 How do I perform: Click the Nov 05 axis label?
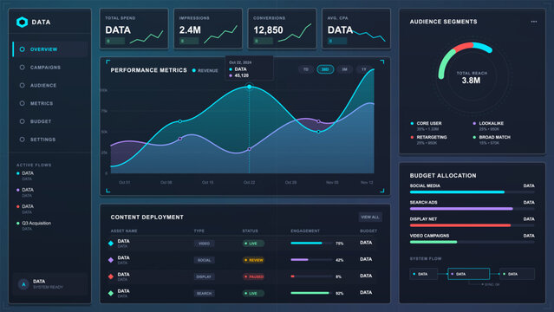(x=332, y=182)
